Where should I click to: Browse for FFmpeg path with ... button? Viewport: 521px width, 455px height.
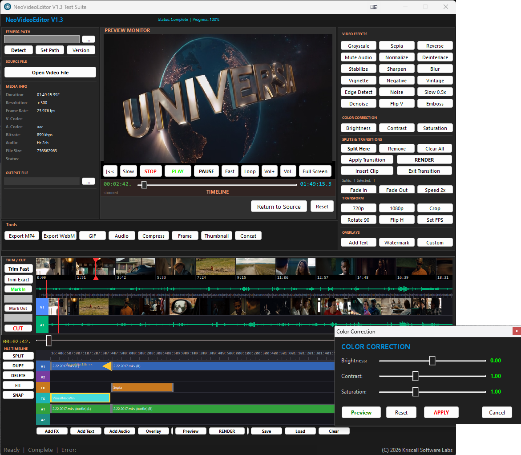88,39
